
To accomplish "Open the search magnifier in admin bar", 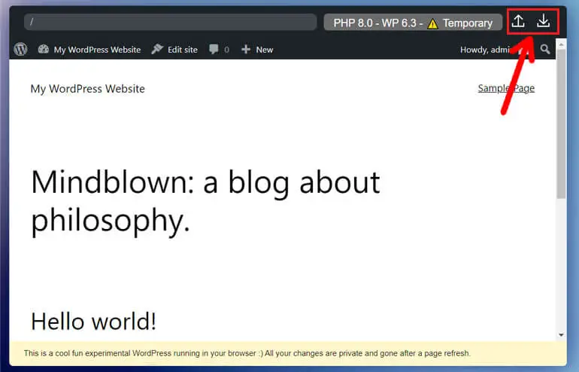I will tap(545, 50).
